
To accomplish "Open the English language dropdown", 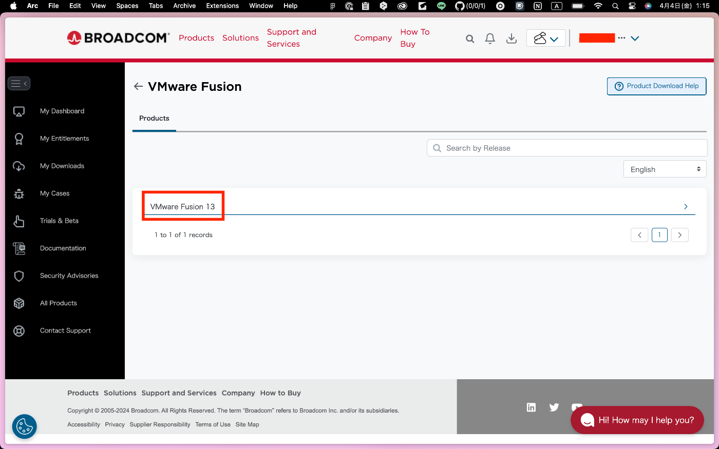I will [x=665, y=169].
